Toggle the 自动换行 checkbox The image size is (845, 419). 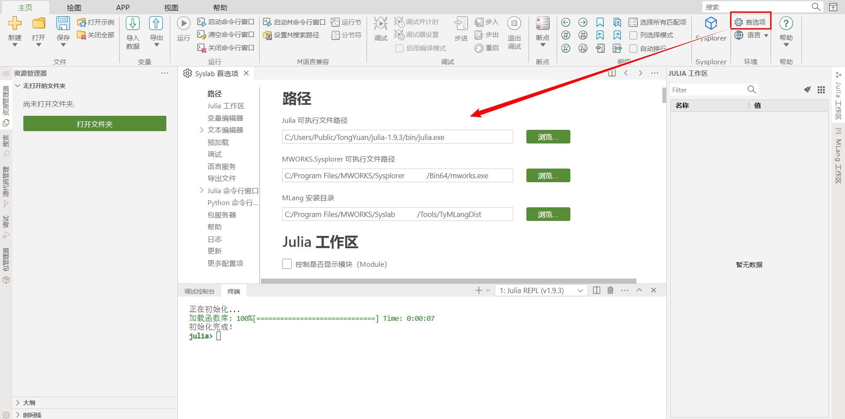click(633, 48)
